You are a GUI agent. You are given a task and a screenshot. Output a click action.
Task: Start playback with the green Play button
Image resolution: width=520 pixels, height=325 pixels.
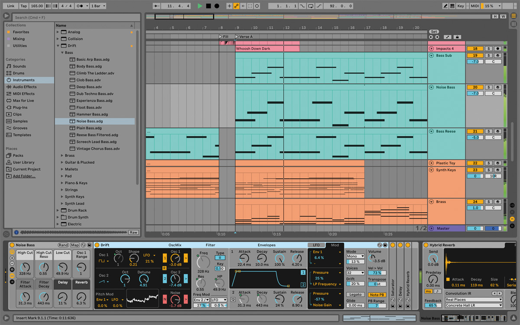click(x=200, y=6)
